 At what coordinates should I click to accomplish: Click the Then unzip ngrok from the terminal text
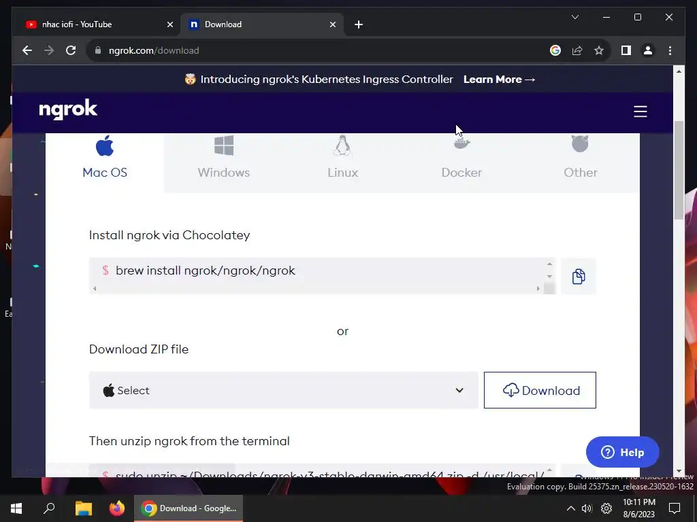coord(189,441)
